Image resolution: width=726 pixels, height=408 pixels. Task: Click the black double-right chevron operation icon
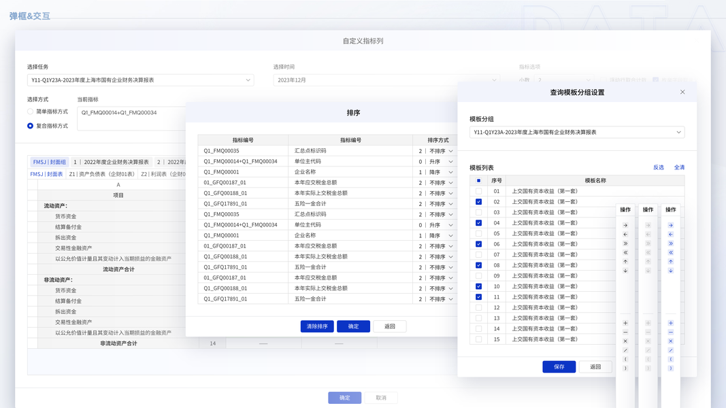(x=625, y=243)
